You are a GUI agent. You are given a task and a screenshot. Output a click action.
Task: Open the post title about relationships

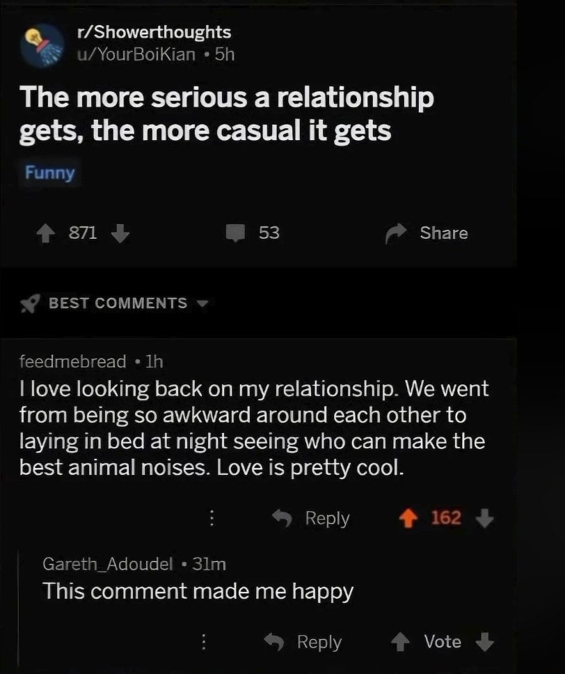[227, 113]
